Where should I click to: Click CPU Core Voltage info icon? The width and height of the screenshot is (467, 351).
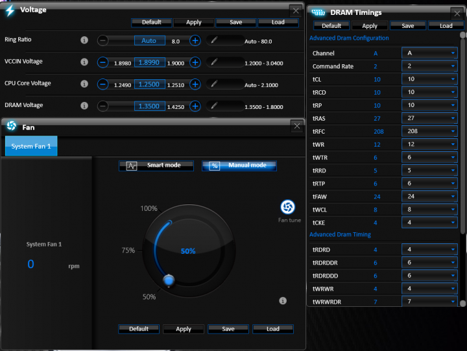click(x=84, y=84)
